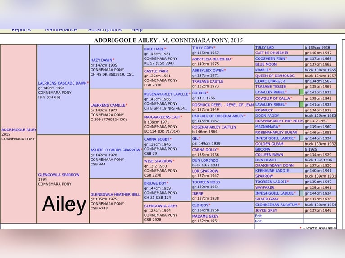Click the asterisk beside Cowslip of Calla
345x258 pixels.
[x=291, y=98]
